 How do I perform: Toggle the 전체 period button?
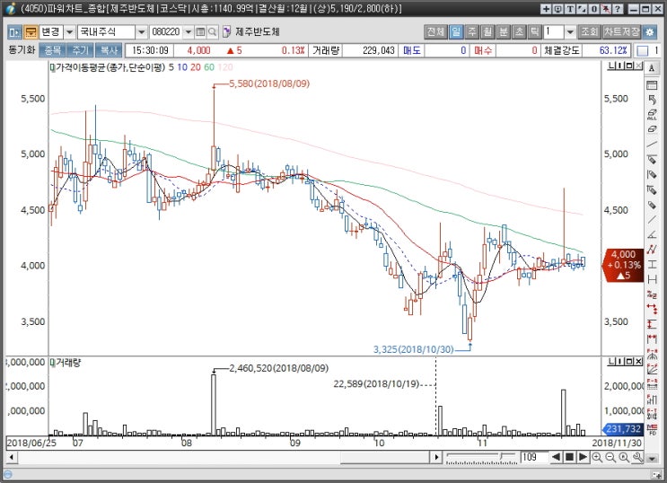pos(435,32)
